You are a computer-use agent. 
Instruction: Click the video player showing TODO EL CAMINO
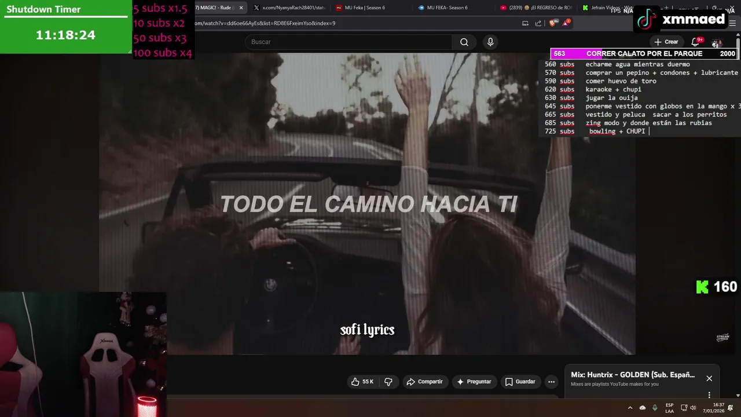coord(367,204)
